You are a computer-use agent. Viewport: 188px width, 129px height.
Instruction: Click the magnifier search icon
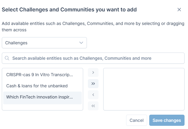pyautogui.click(x=7, y=58)
